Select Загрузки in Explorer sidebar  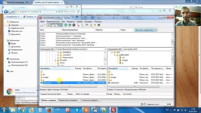click(15, 25)
